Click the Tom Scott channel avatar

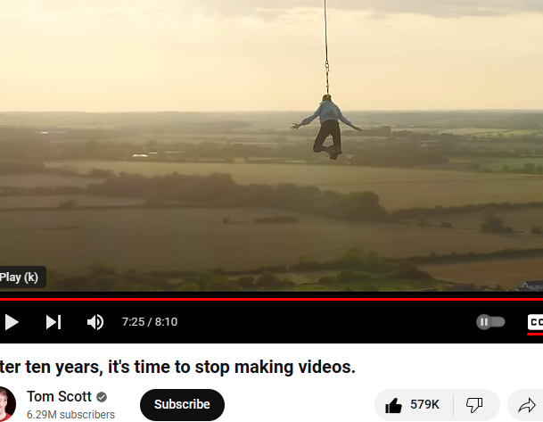point(7,404)
